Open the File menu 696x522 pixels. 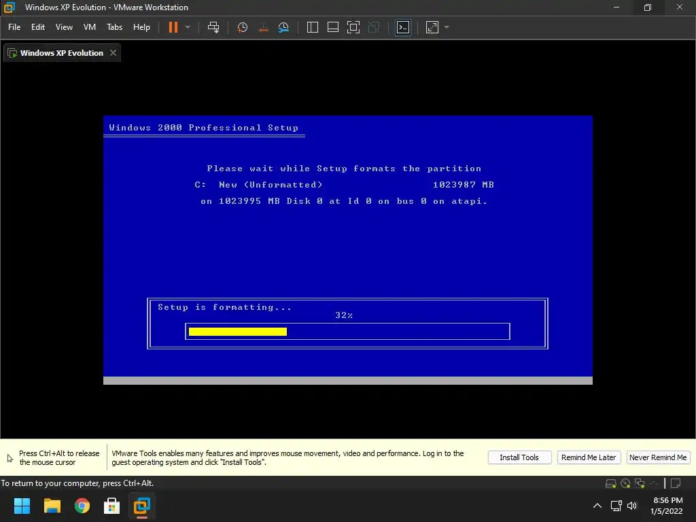coord(14,27)
